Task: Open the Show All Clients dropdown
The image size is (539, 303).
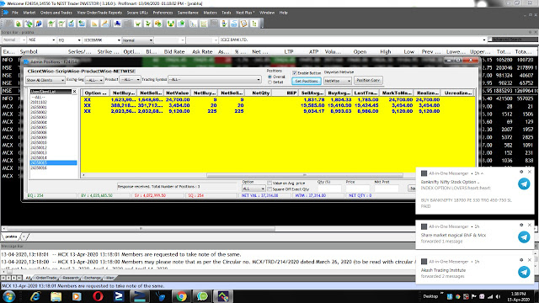Action: coord(45,80)
